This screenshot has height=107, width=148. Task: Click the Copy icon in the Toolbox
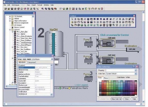pos(78,19)
